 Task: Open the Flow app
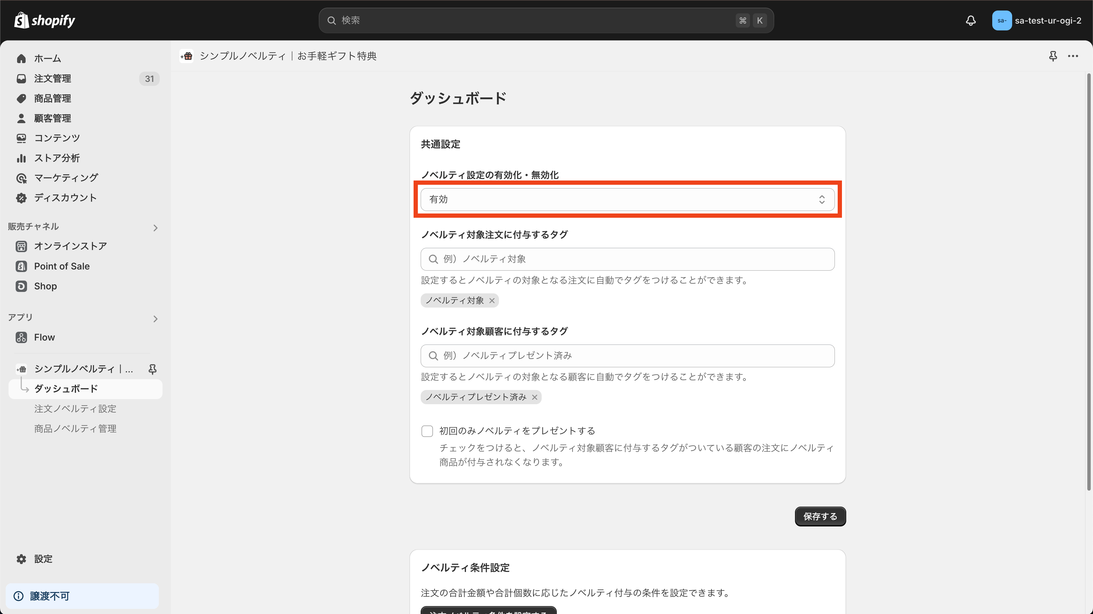45,337
